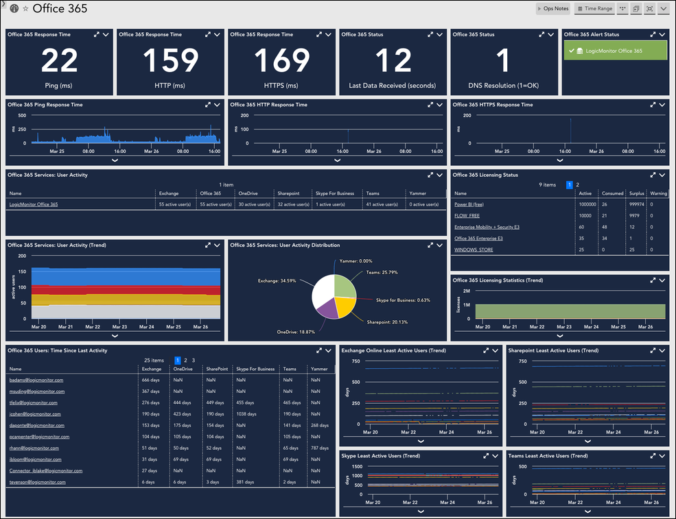Go to page 3 of Users table
Screen dimensions: 676x519
[x=194, y=361]
